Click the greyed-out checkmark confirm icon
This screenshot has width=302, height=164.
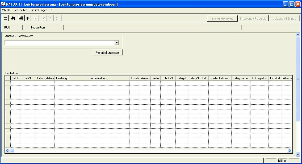click(43, 18)
